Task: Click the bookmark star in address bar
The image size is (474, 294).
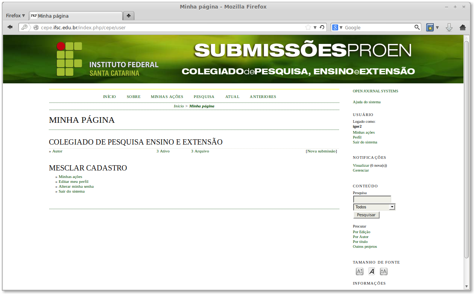Action: pyautogui.click(x=308, y=27)
